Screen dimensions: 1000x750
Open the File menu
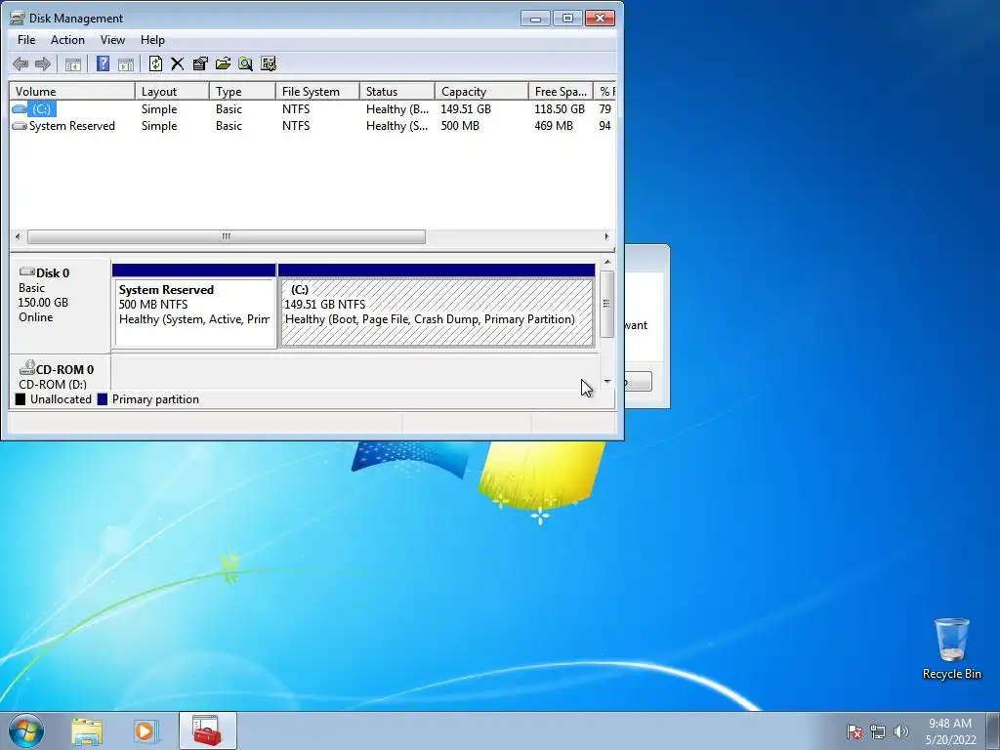[26, 39]
